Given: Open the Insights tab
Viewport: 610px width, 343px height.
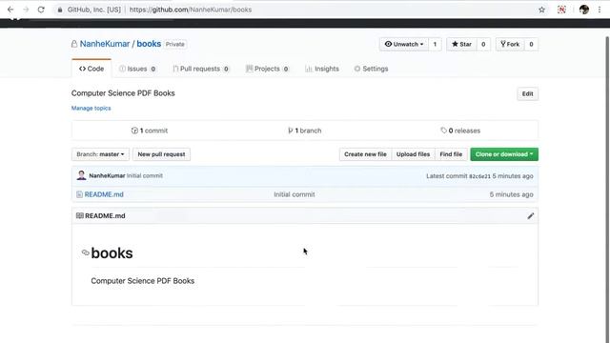Looking at the screenshot, I should click(x=322, y=69).
